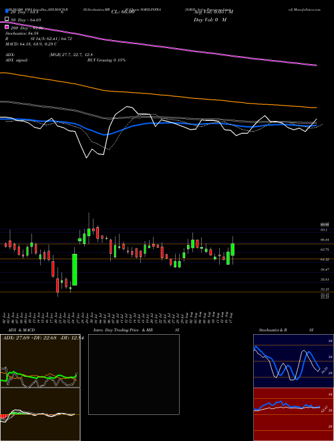The image size is (334, 441).
Task: Open the ADX indicator mini chart
Action: click(40, 361)
